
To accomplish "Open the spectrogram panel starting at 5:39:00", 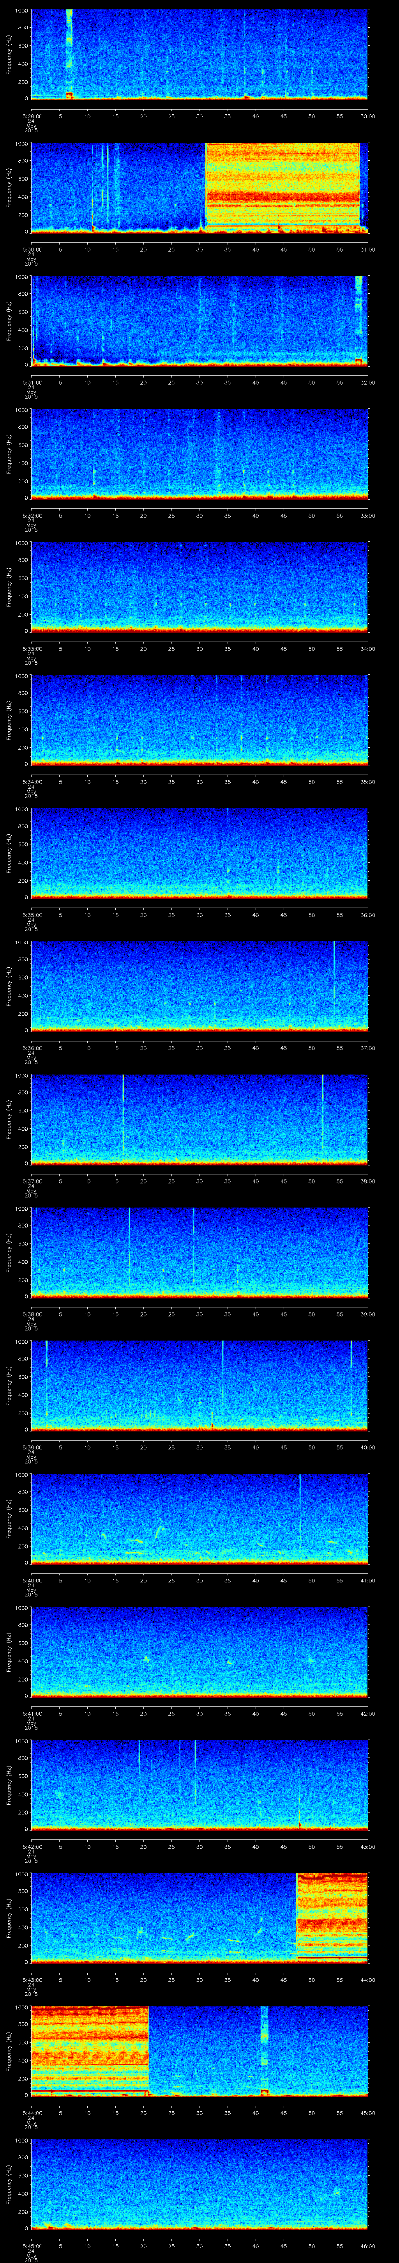I will (200, 1385).
